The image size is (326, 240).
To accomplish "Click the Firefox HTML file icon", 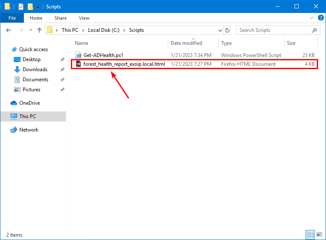I will coord(78,64).
